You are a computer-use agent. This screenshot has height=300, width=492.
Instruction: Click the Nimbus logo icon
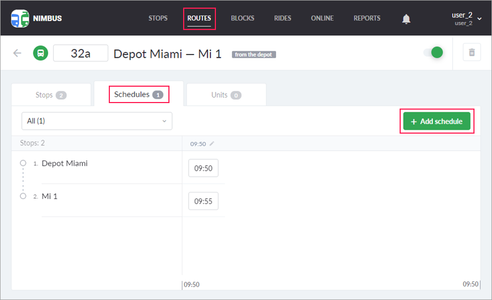(20, 19)
